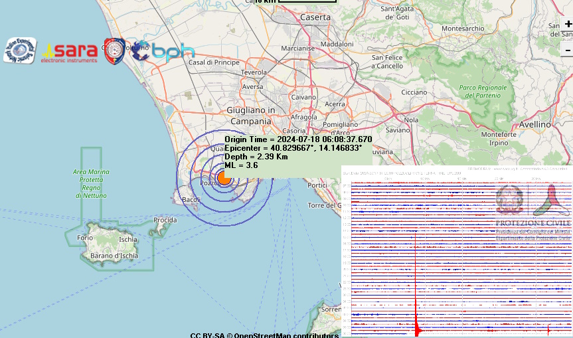Click the Caserta label on map
The width and height of the screenshot is (573, 338).
(x=315, y=17)
